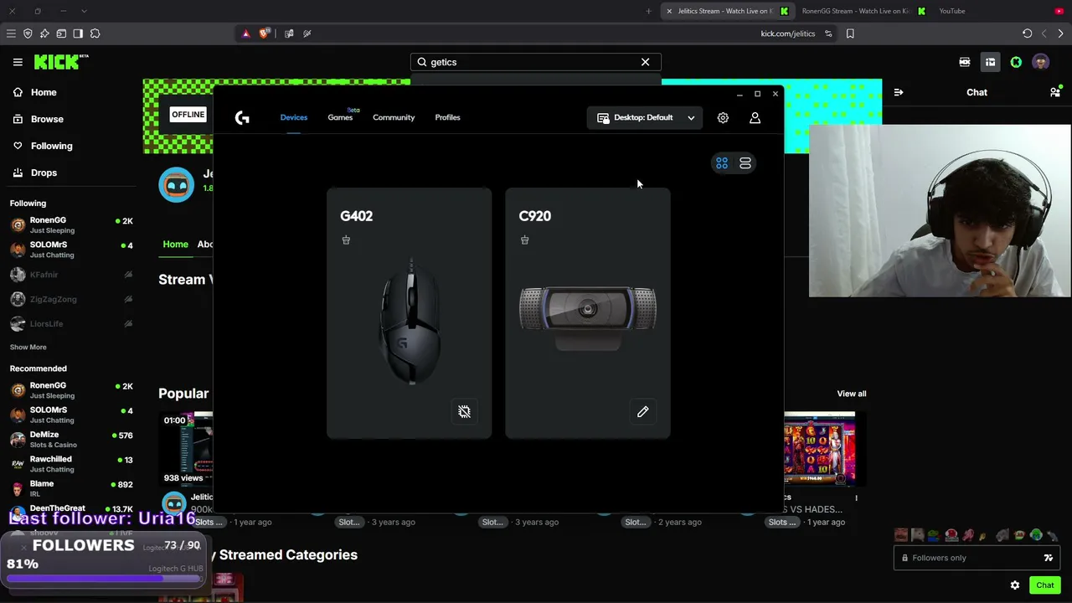Toggle the browser sidebar panel
This screenshot has width=1072, height=603.
coord(78,33)
